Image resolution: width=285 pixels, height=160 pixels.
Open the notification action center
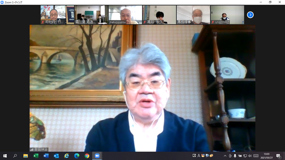(278, 156)
